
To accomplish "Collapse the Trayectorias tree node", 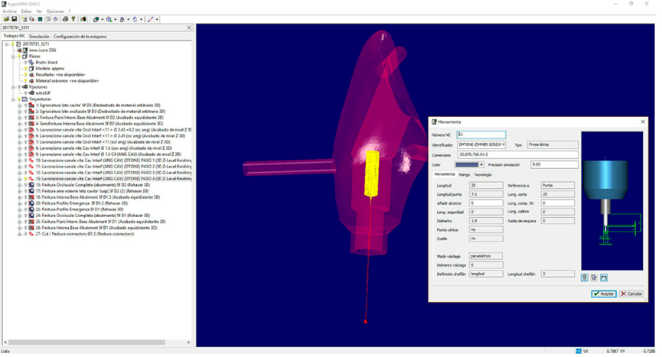I will point(12,99).
